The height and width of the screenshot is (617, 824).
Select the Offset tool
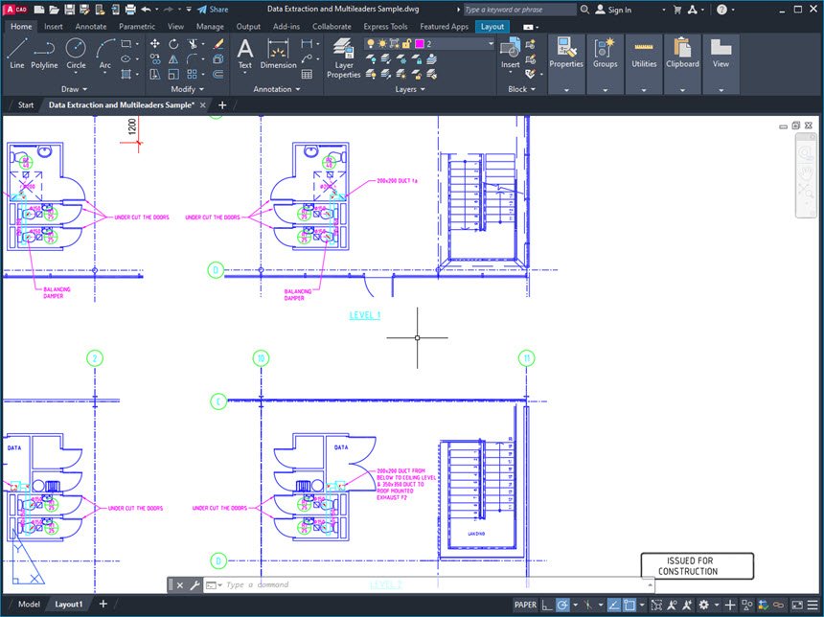coord(218,74)
